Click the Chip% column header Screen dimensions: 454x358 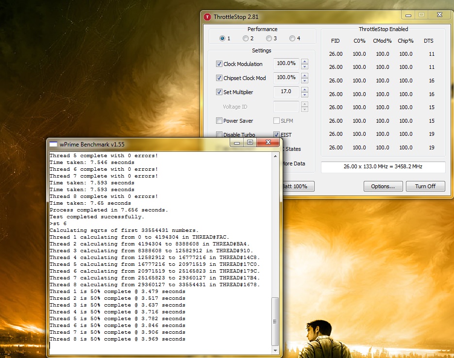[405, 41]
